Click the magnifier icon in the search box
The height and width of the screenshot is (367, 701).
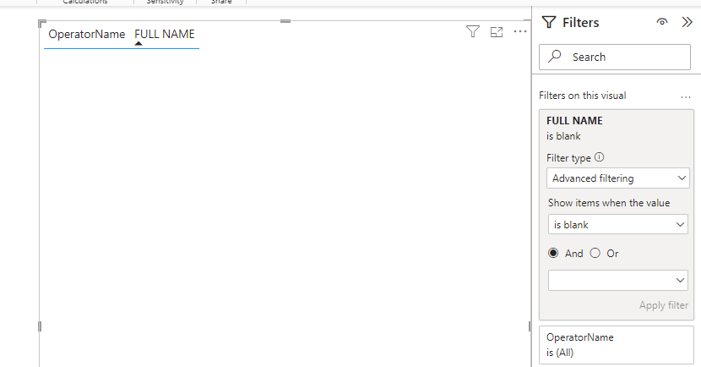tap(555, 56)
